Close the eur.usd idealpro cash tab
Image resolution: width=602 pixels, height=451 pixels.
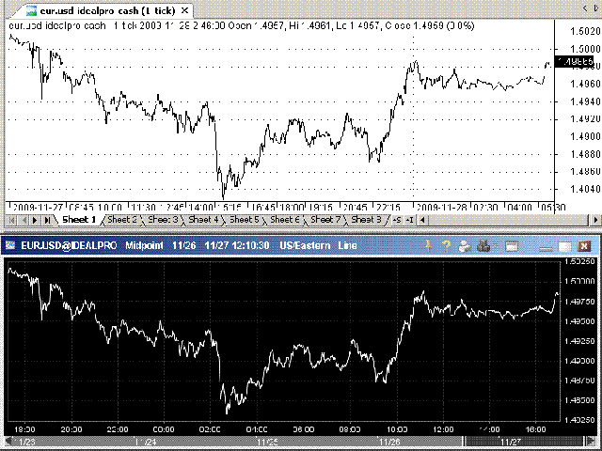click(x=184, y=10)
